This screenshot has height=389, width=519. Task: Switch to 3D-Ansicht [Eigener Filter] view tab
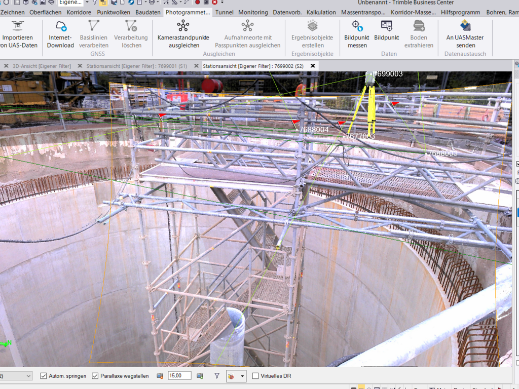42,66
